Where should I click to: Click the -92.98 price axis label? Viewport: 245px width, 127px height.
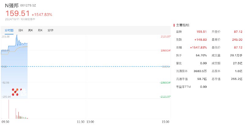(6, 83)
